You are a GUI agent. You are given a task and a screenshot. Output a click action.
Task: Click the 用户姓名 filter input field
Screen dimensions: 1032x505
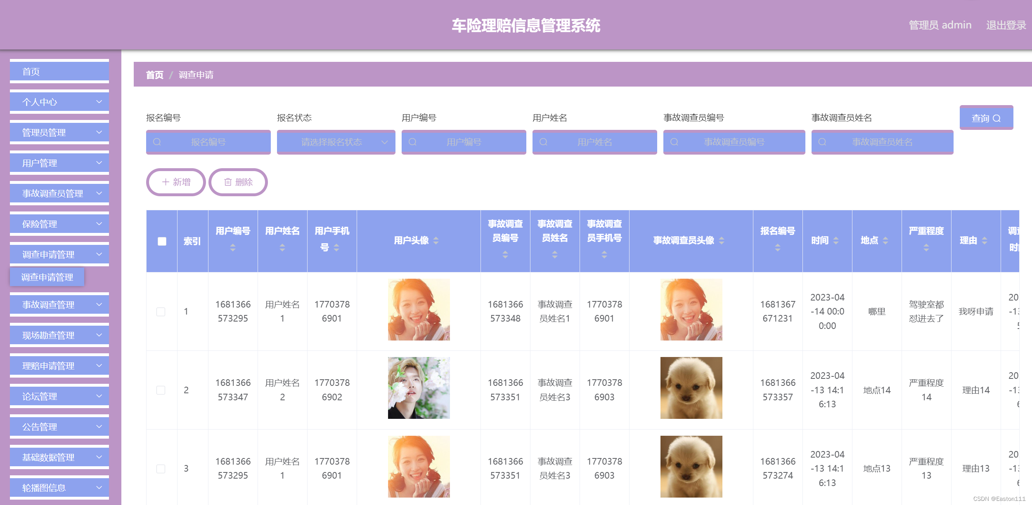click(x=594, y=142)
